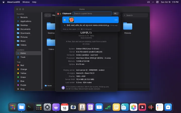Open the About LordOS menu
The height and width of the screenshot is (113, 181).
tap(14, 2)
